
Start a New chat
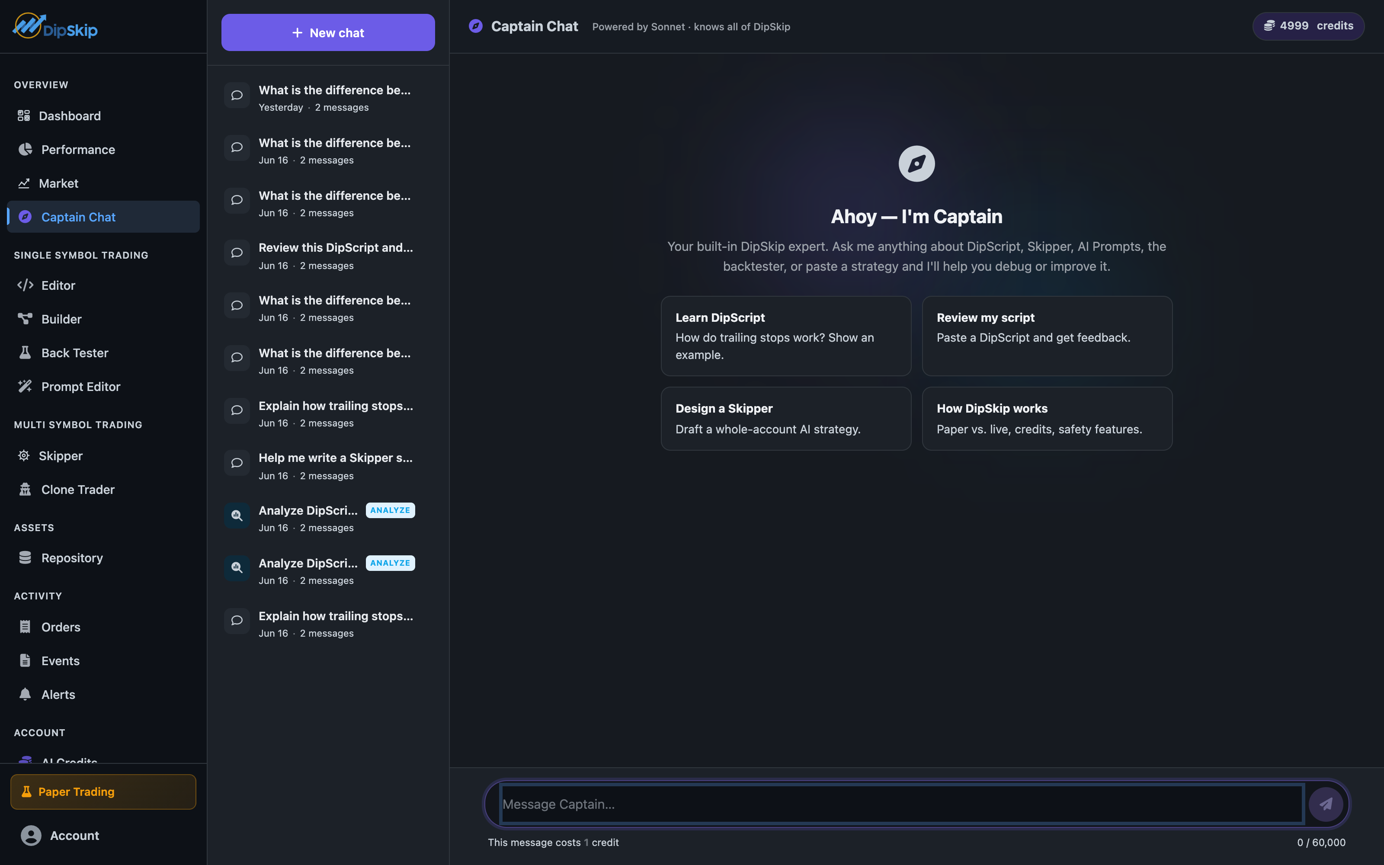[328, 32]
